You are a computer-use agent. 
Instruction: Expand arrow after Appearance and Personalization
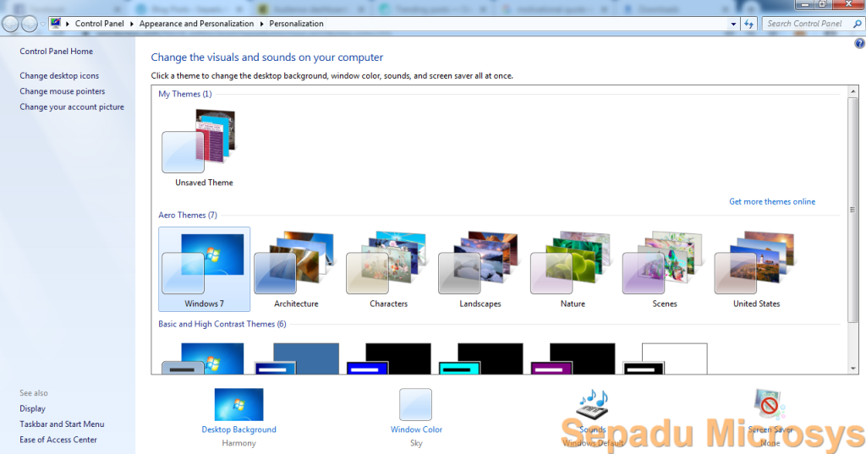pyautogui.click(x=261, y=24)
